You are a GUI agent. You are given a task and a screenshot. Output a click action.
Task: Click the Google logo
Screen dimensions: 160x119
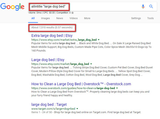click(12, 7)
